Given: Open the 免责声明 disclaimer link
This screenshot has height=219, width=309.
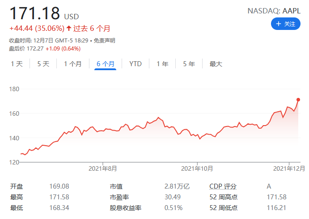Looking at the screenshot, I should click(105, 41).
